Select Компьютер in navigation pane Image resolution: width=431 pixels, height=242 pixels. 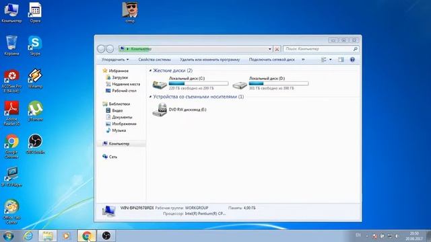(119, 143)
